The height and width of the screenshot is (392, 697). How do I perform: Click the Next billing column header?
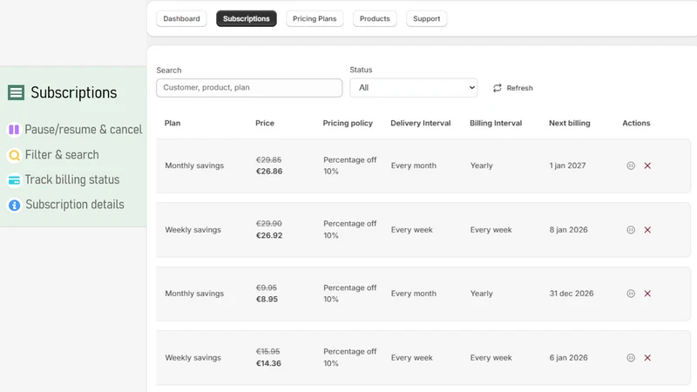(570, 123)
